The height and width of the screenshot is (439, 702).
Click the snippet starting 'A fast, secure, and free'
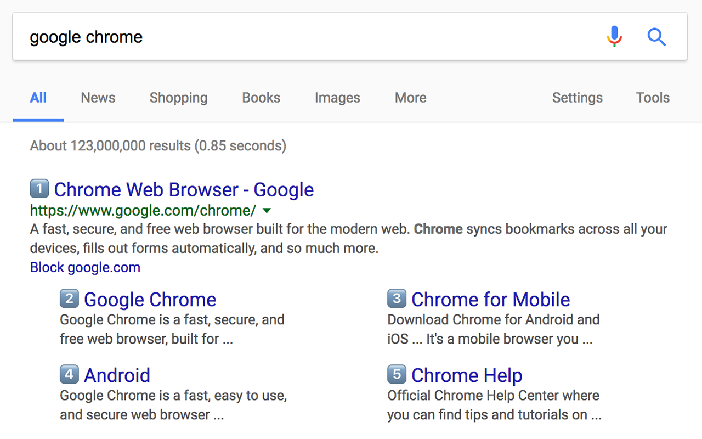coord(349,239)
